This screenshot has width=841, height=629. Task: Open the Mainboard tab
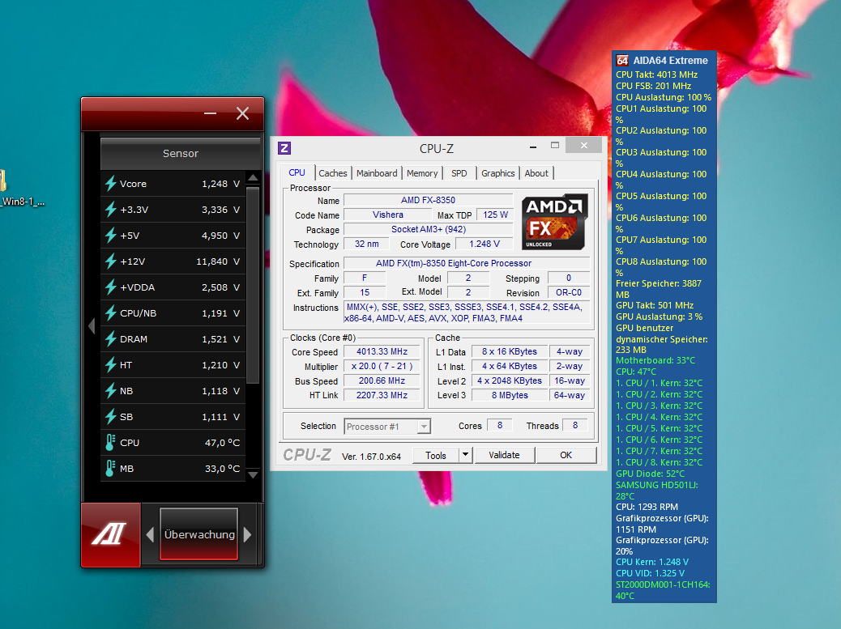377,173
